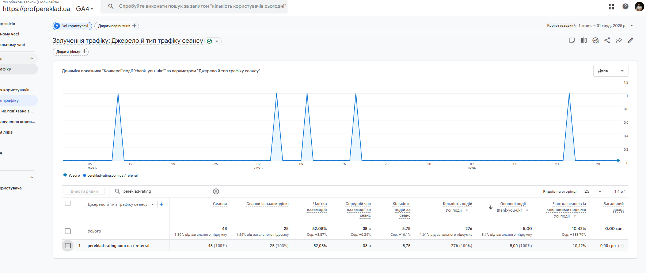This screenshot has height=273, width=646.
Task: Open the thank-you-ukr key event dropdown
Action: 527,211
